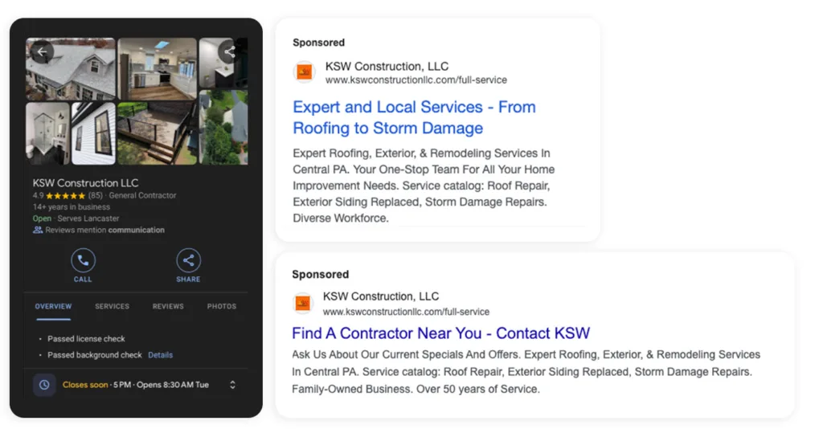Click 'KSW Construction, LLC' name in second ad
This screenshot has width=823, height=437.
[x=381, y=296]
